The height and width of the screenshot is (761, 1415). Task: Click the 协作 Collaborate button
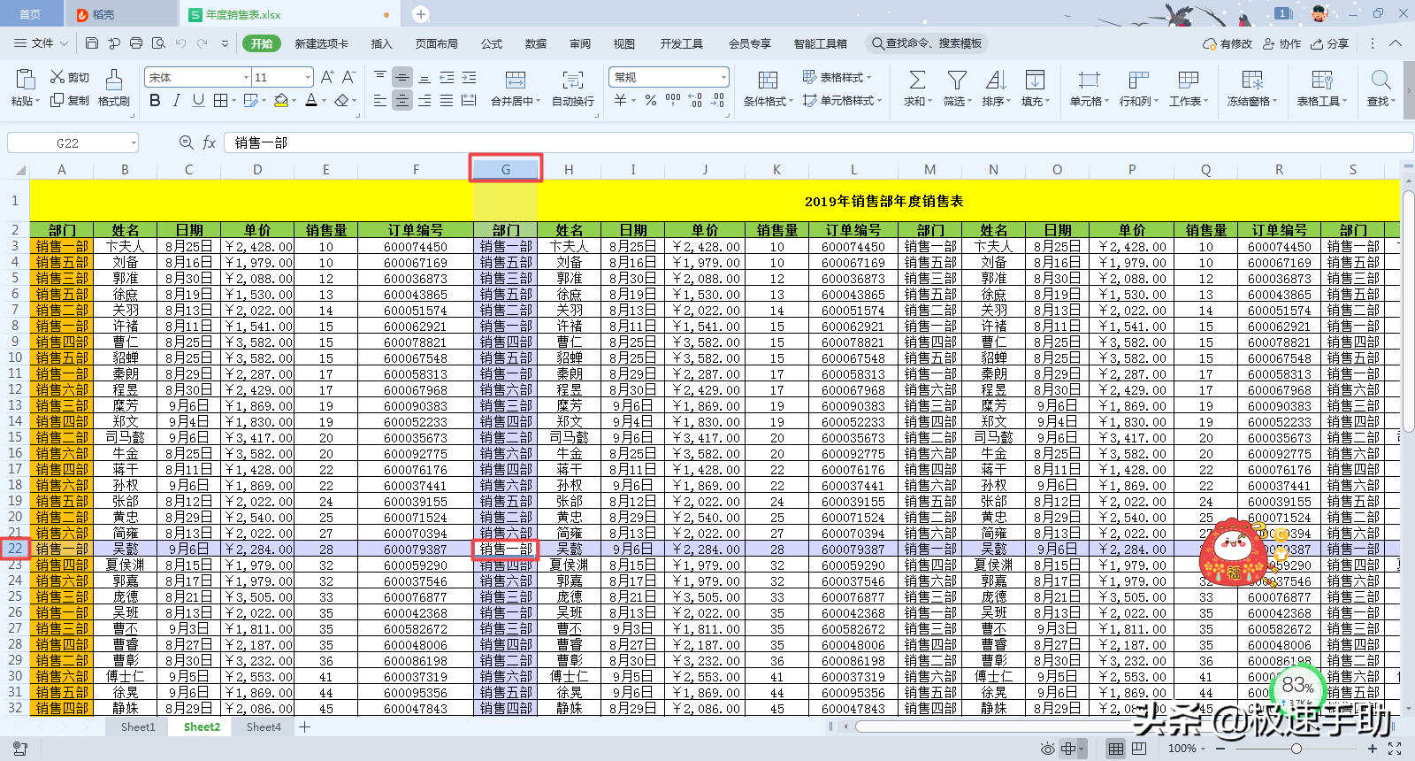1281,43
